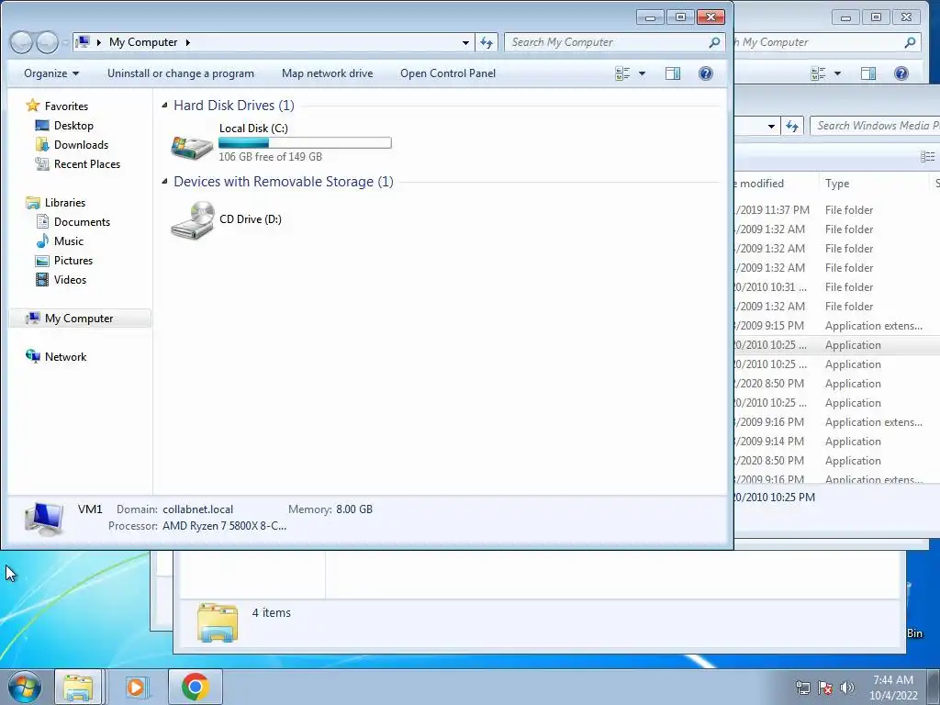Click the volume speaker tray icon
The width and height of the screenshot is (940, 705).
pyautogui.click(x=847, y=688)
